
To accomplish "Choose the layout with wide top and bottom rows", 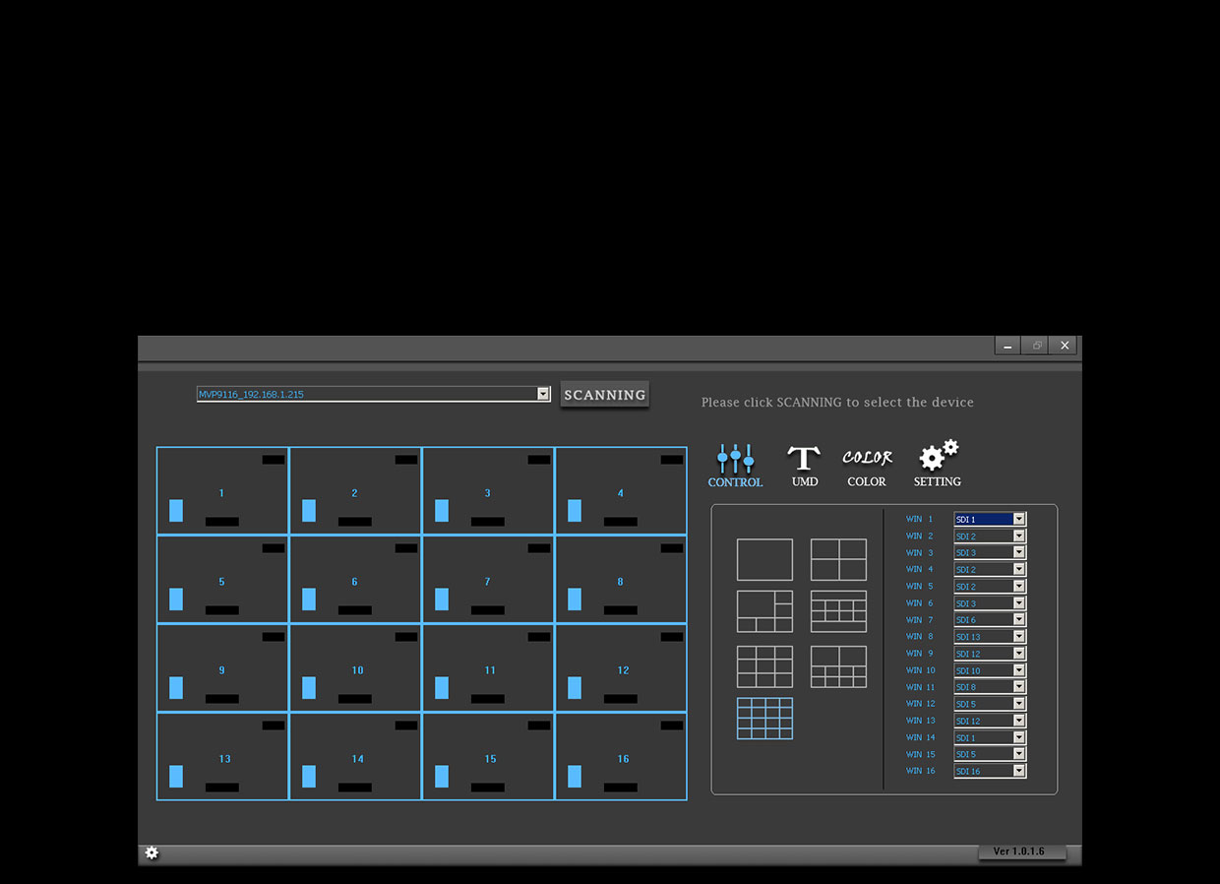I will click(838, 611).
